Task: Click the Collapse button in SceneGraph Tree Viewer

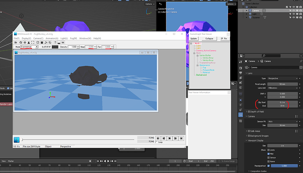Action: pyautogui.click(x=209, y=39)
